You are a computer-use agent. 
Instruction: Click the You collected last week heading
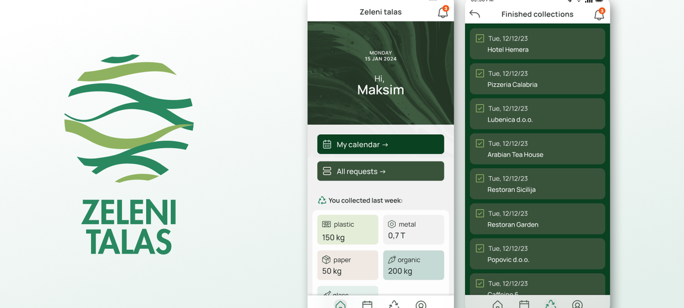click(365, 201)
